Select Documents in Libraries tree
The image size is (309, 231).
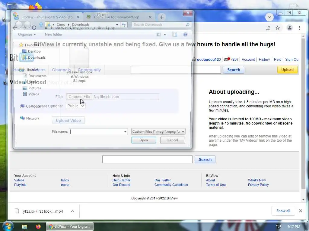click(37, 76)
